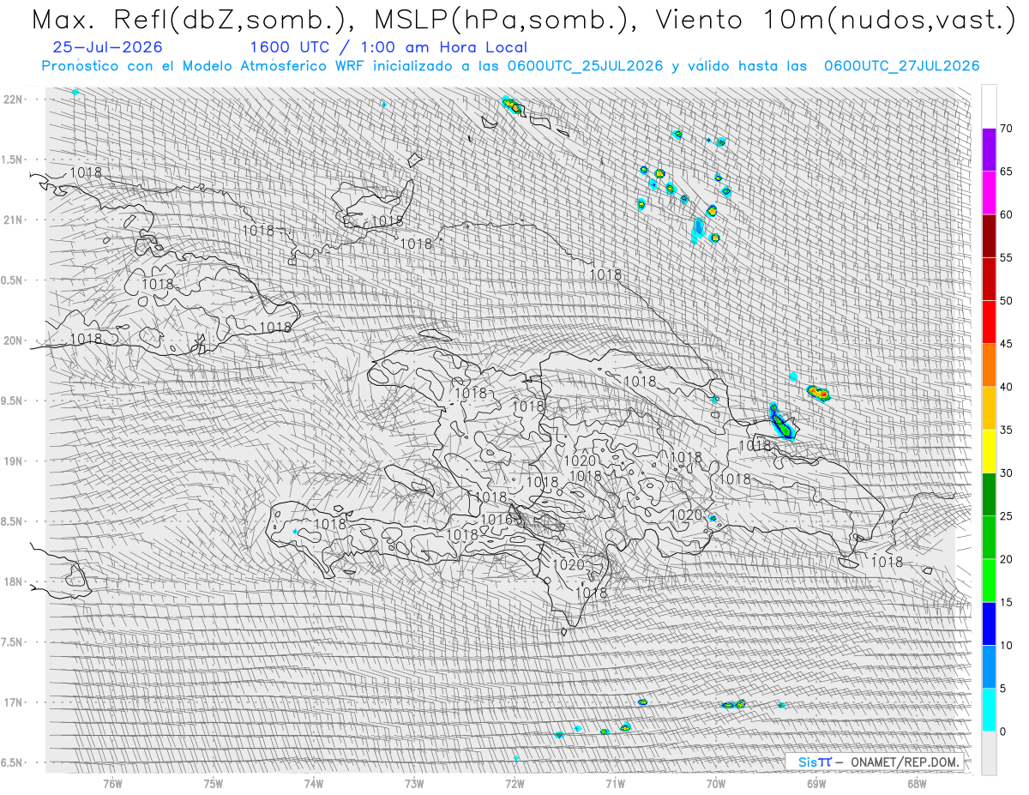Select the cyan 0-5 dBZ color band
Image resolution: width=1029 pixels, height=795 pixels.
click(989, 709)
